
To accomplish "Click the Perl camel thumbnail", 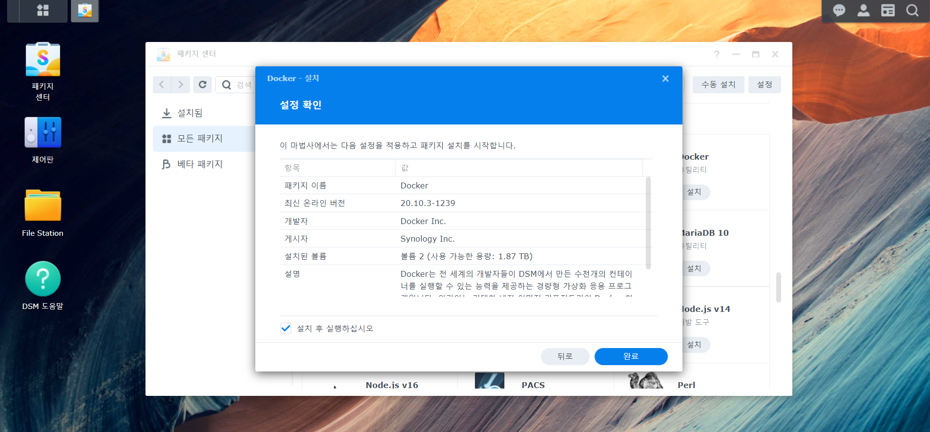I will click(645, 381).
